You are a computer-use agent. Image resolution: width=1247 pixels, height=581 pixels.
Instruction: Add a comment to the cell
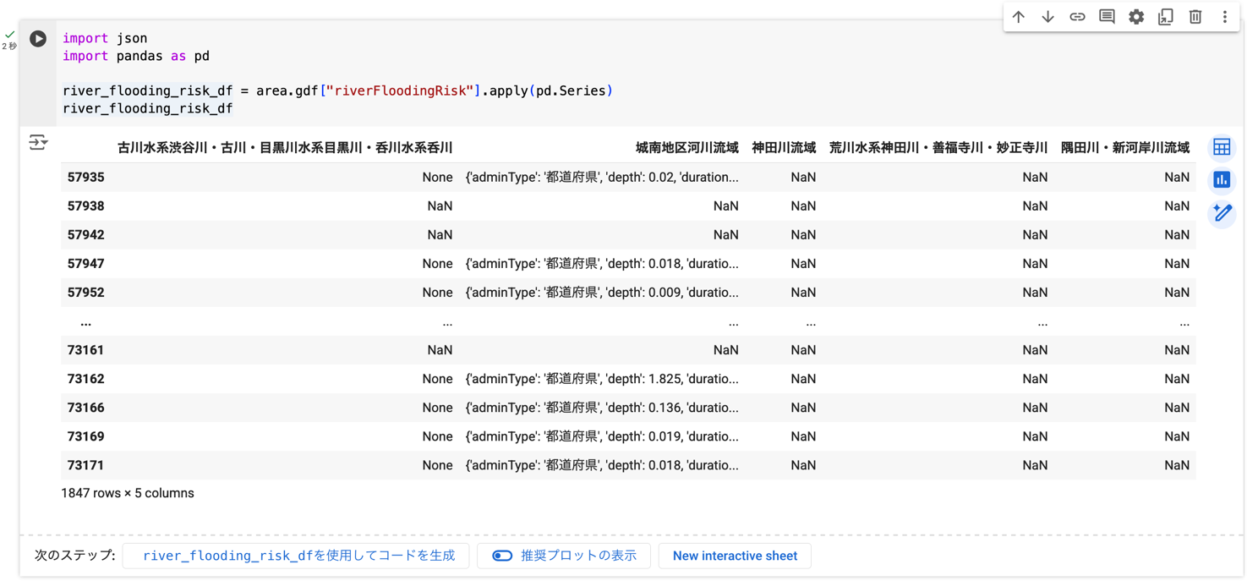1107,17
